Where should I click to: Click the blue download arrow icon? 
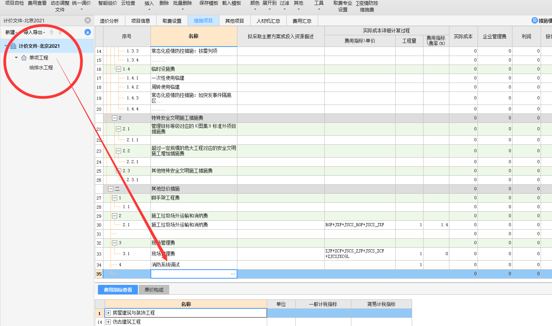click(x=87, y=32)
